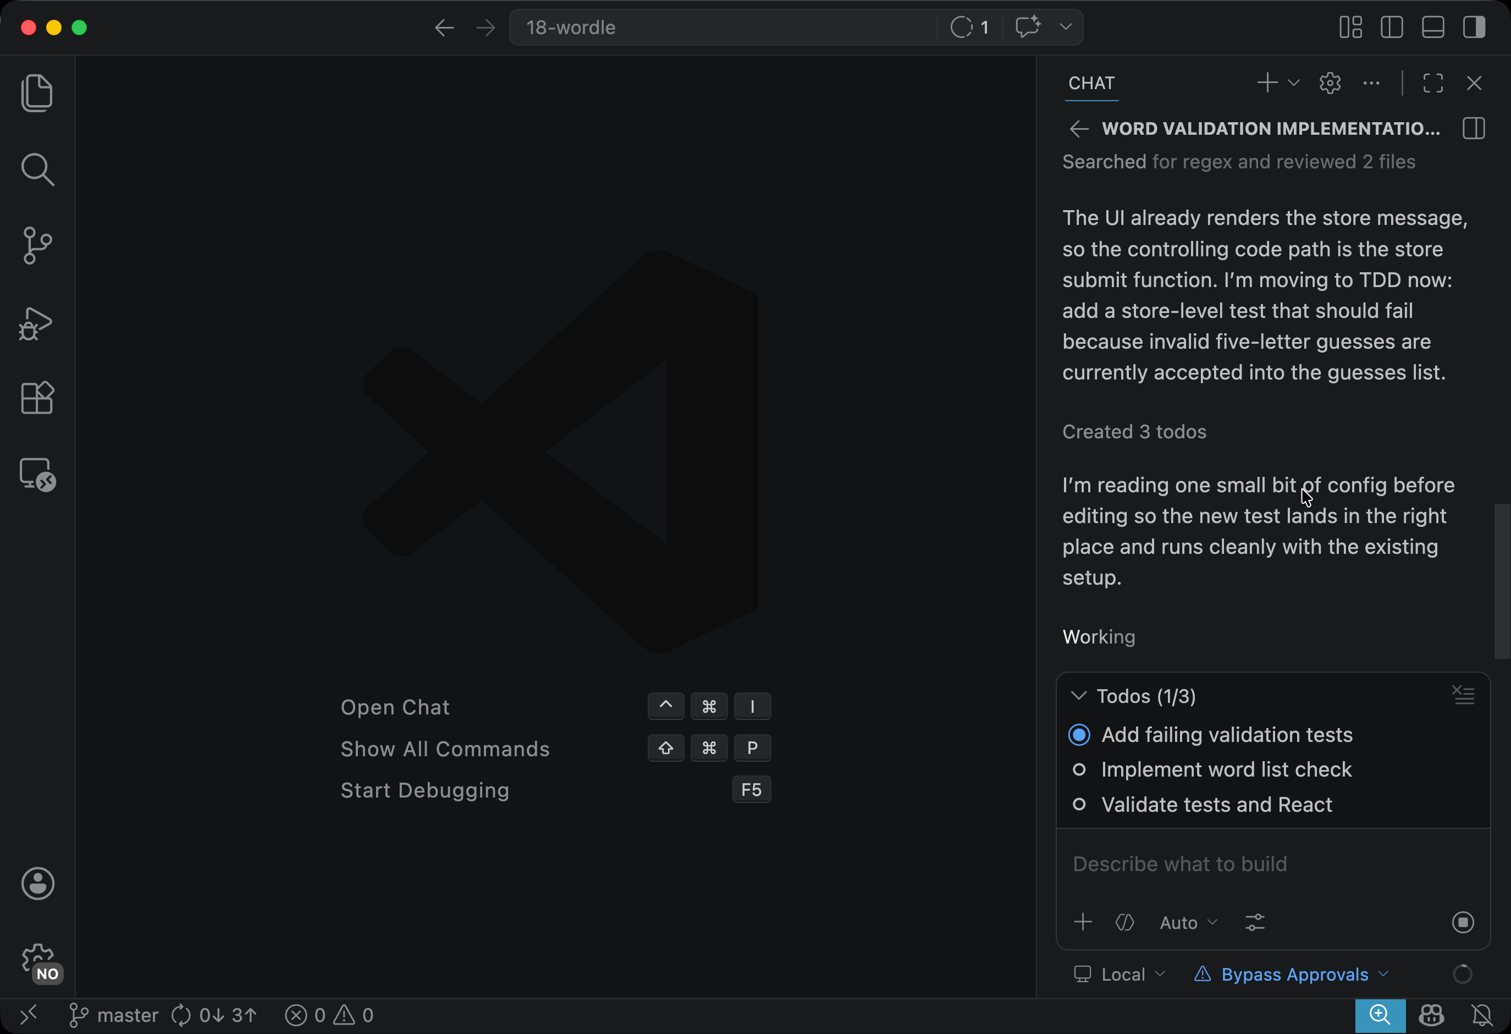The width and height of the screenshot is (1511, 1034).
Task: Go back in navigation history
Action: coord(445,28)
